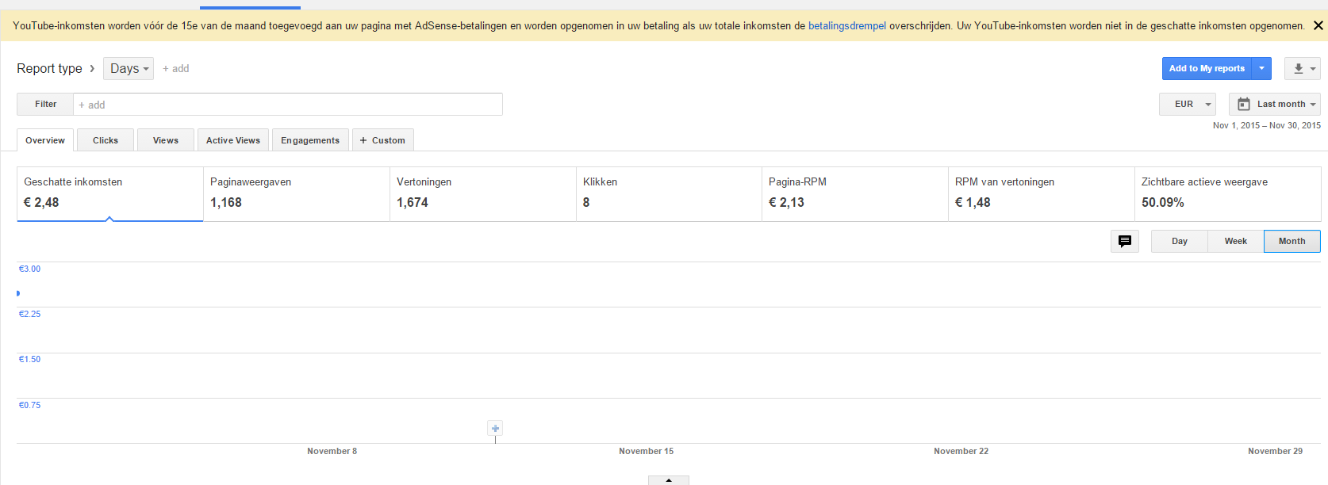Switch to the Overview tab

pyautogui.click(x=45, y=140)
